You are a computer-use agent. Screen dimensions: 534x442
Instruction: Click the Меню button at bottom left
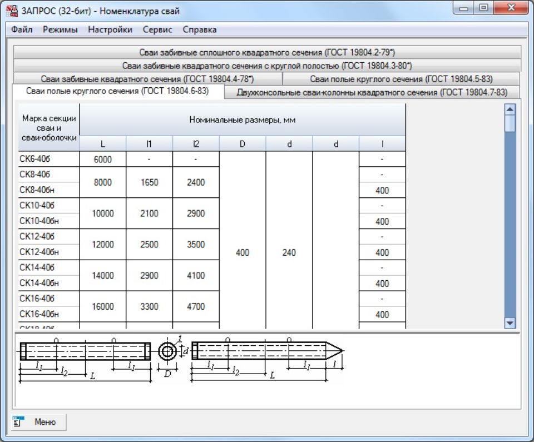(39, 422)
